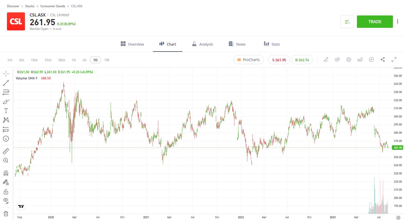Set timeframe to 1W

click(107, 60)
